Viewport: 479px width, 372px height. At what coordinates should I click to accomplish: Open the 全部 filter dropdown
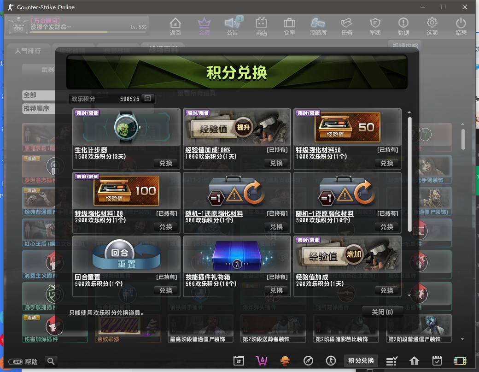(39, 95)
